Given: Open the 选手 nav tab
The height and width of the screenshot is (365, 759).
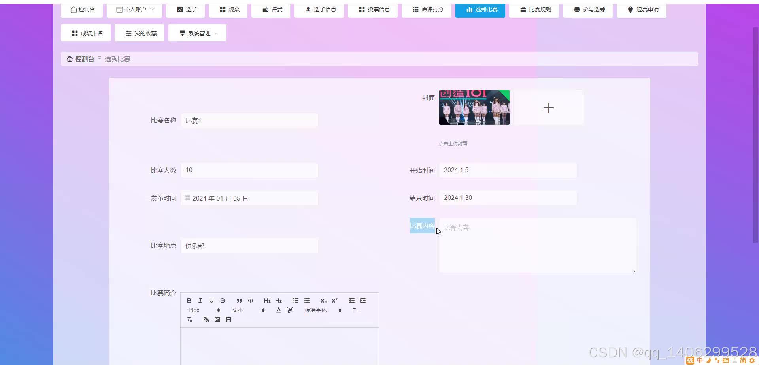Looking at the screenshot, I should click(x=186, y=9).
